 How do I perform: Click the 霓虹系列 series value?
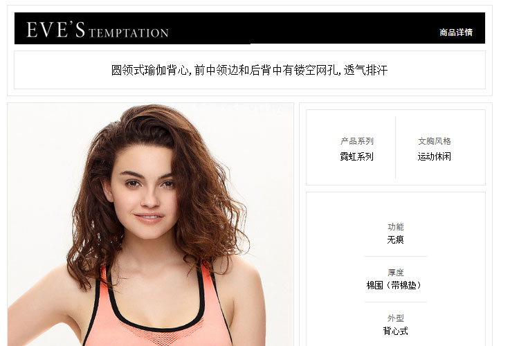[x=357, y=156]
